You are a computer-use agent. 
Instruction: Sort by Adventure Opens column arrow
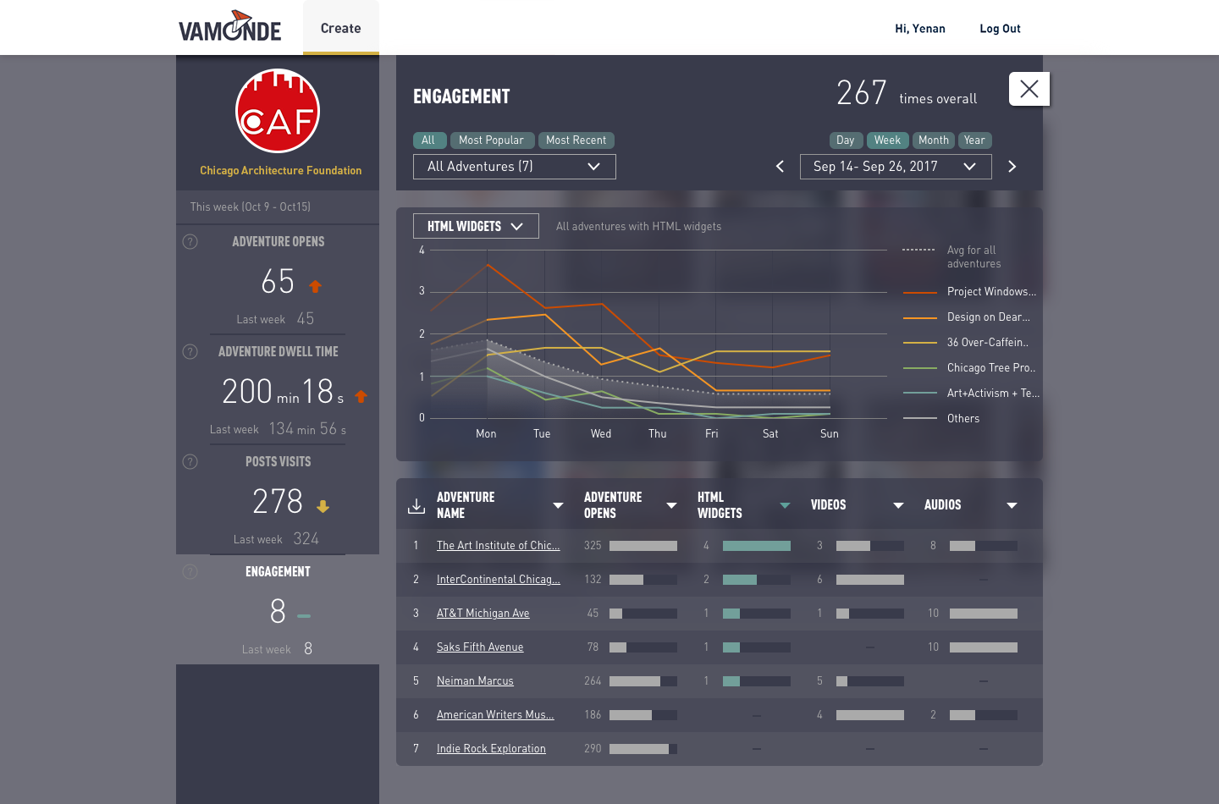(671, 505)
